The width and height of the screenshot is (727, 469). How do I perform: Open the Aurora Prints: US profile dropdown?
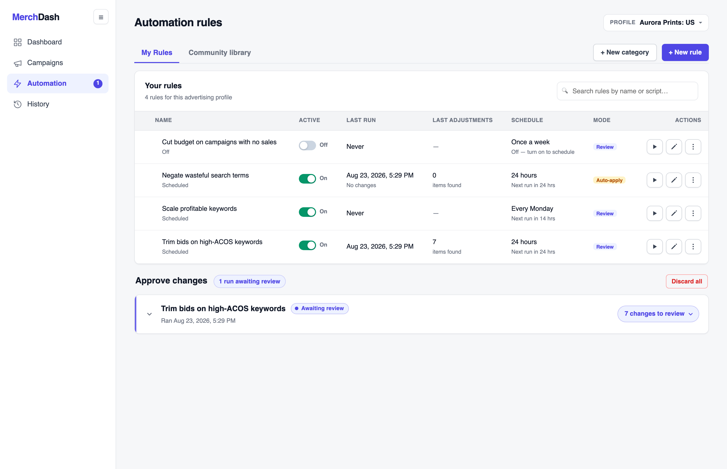point(656,22)
